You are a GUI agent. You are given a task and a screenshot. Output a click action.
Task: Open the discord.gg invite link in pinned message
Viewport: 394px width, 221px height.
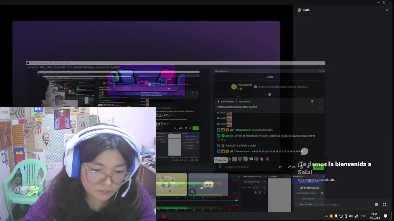coord(237,107)
